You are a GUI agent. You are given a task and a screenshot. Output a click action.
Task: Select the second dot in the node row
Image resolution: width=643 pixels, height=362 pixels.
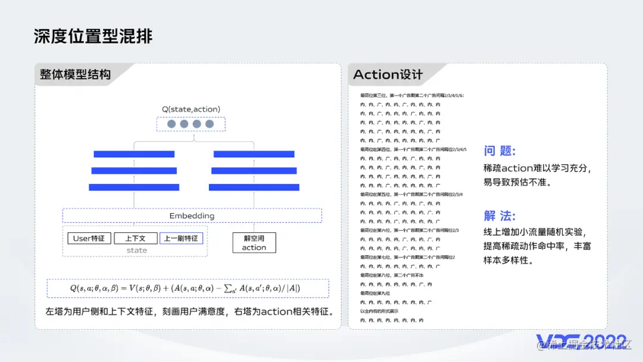[x=185, y=124]
